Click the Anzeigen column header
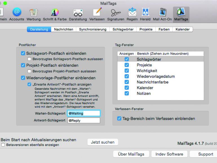 click(x=127, y=54)
